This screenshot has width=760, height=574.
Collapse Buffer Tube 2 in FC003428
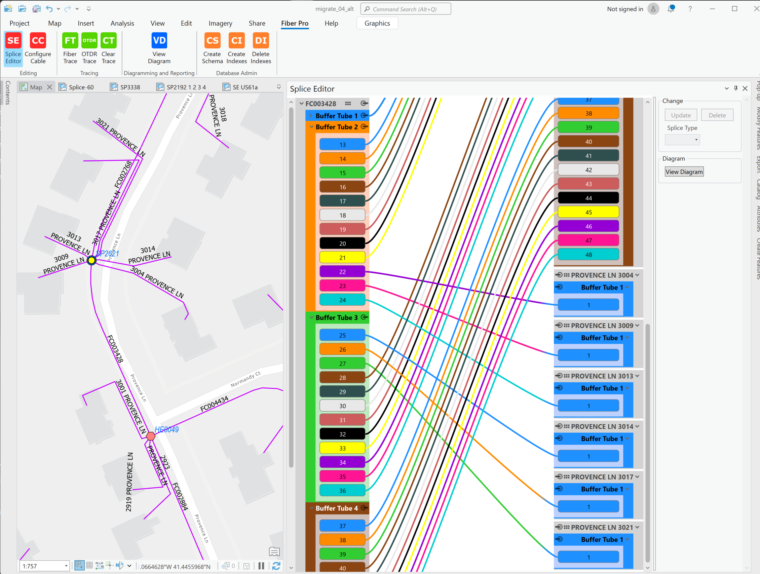311,127
